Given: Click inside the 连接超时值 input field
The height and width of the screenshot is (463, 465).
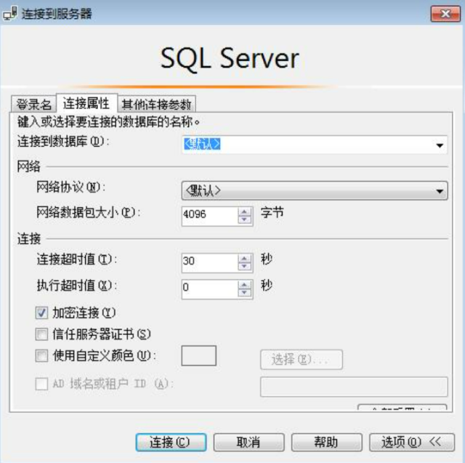Looking at the screenshot, I should coord(209,262).
